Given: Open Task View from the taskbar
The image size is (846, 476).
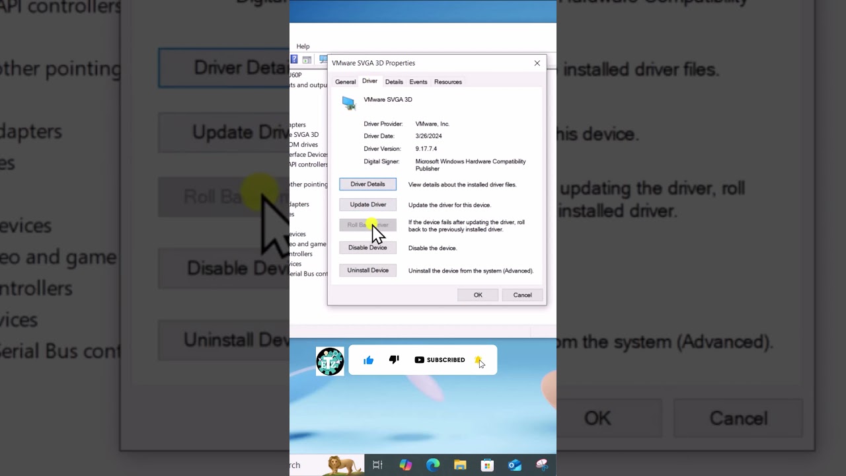Looking at the screenshot, I should pyautogui.click(x=377, y=465).
